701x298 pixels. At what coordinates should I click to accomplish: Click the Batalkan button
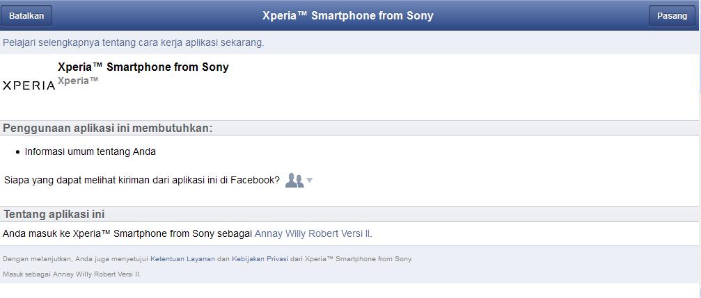(x=26, y=16)
